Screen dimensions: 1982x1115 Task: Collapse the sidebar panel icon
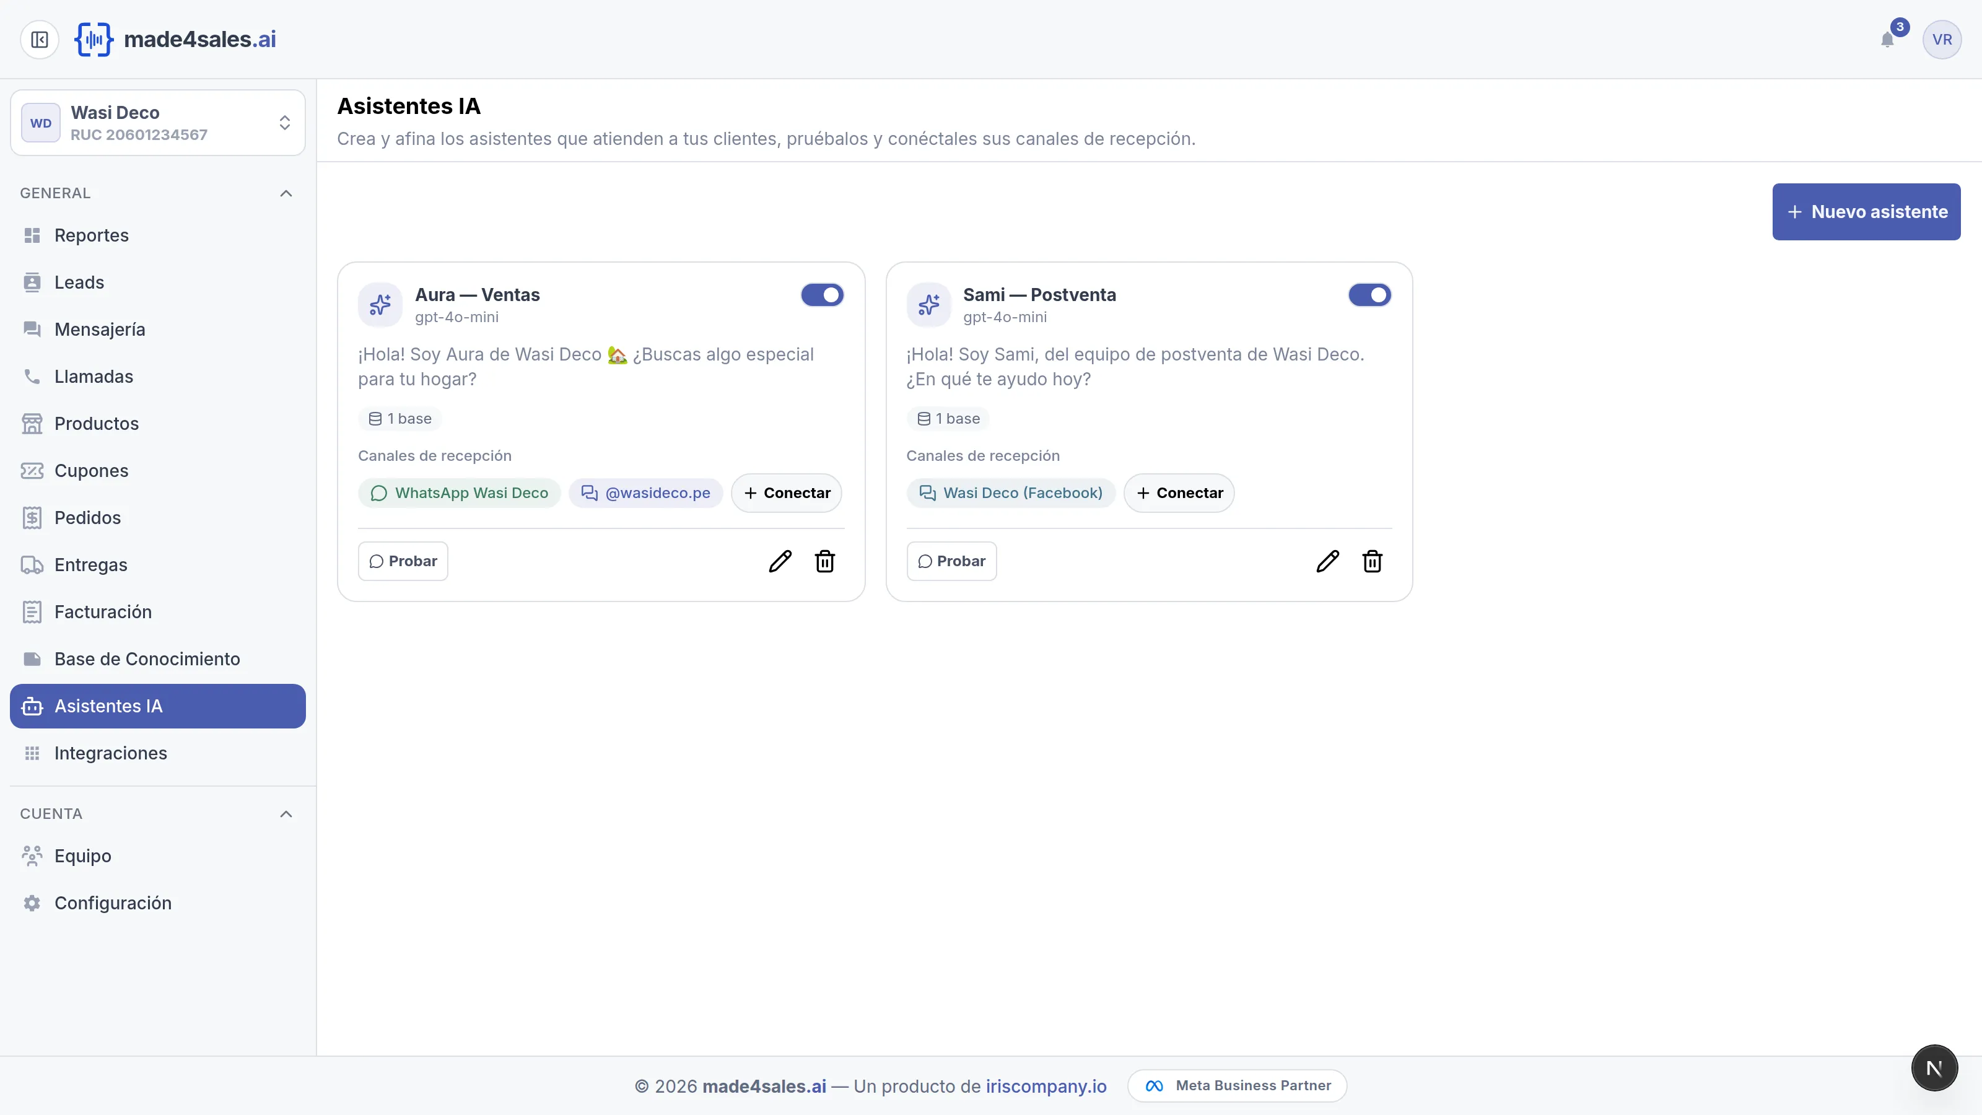39,39
